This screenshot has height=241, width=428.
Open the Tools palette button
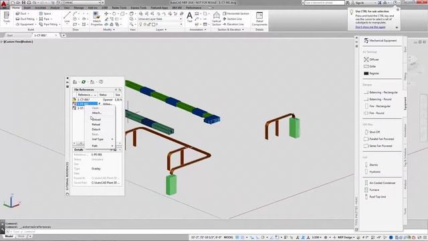pyautogui.click(x=6, y=17)
